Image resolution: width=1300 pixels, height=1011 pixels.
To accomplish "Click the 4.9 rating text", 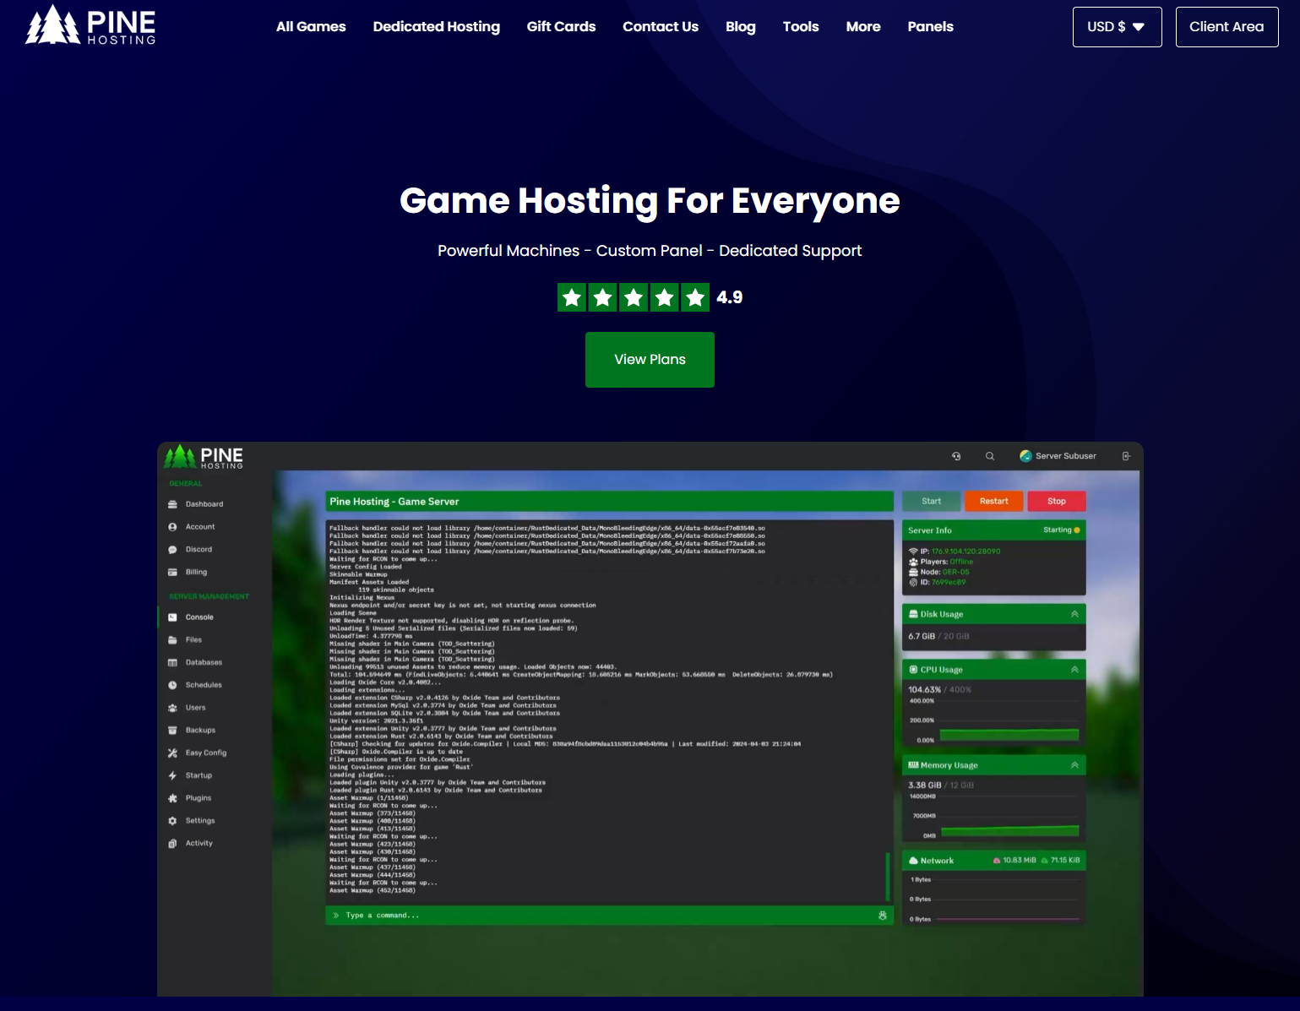I will pos(730,297).
